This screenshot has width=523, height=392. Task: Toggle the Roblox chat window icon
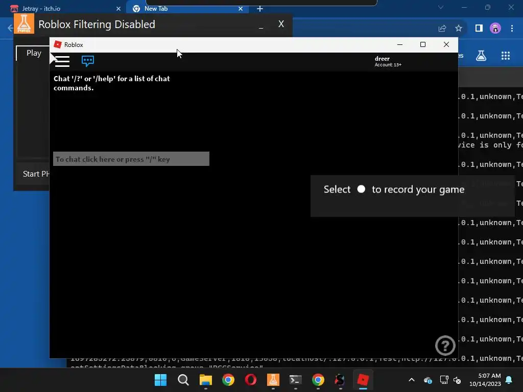tap(88, 61)
